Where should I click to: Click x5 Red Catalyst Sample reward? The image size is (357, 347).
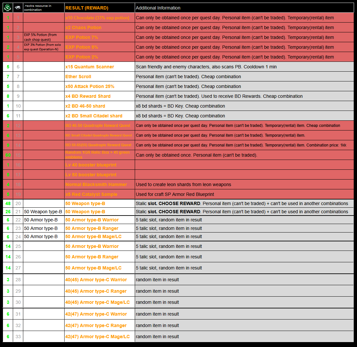[91, 194]
